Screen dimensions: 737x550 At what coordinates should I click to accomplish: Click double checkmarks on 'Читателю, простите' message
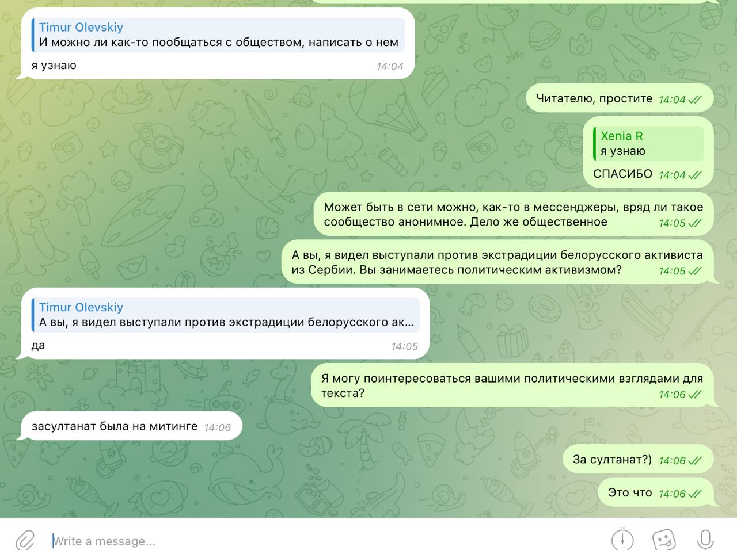click(695, 99)
